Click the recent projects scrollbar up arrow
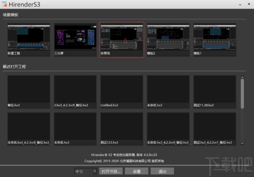The height and width of the screenshot is (177, 254). point(242,77)
